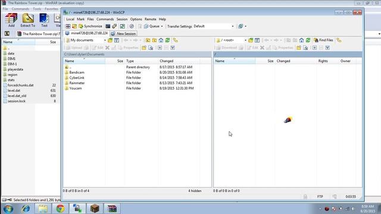381x214 pixels.
Task: Expand the Queue dropdown arrow
Action: (x=162, y=26)
